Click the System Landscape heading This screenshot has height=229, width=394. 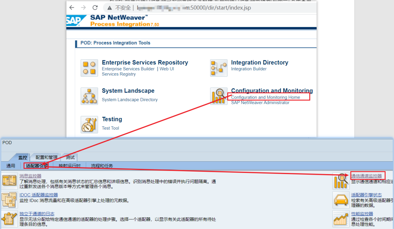(x=128, y=91)
